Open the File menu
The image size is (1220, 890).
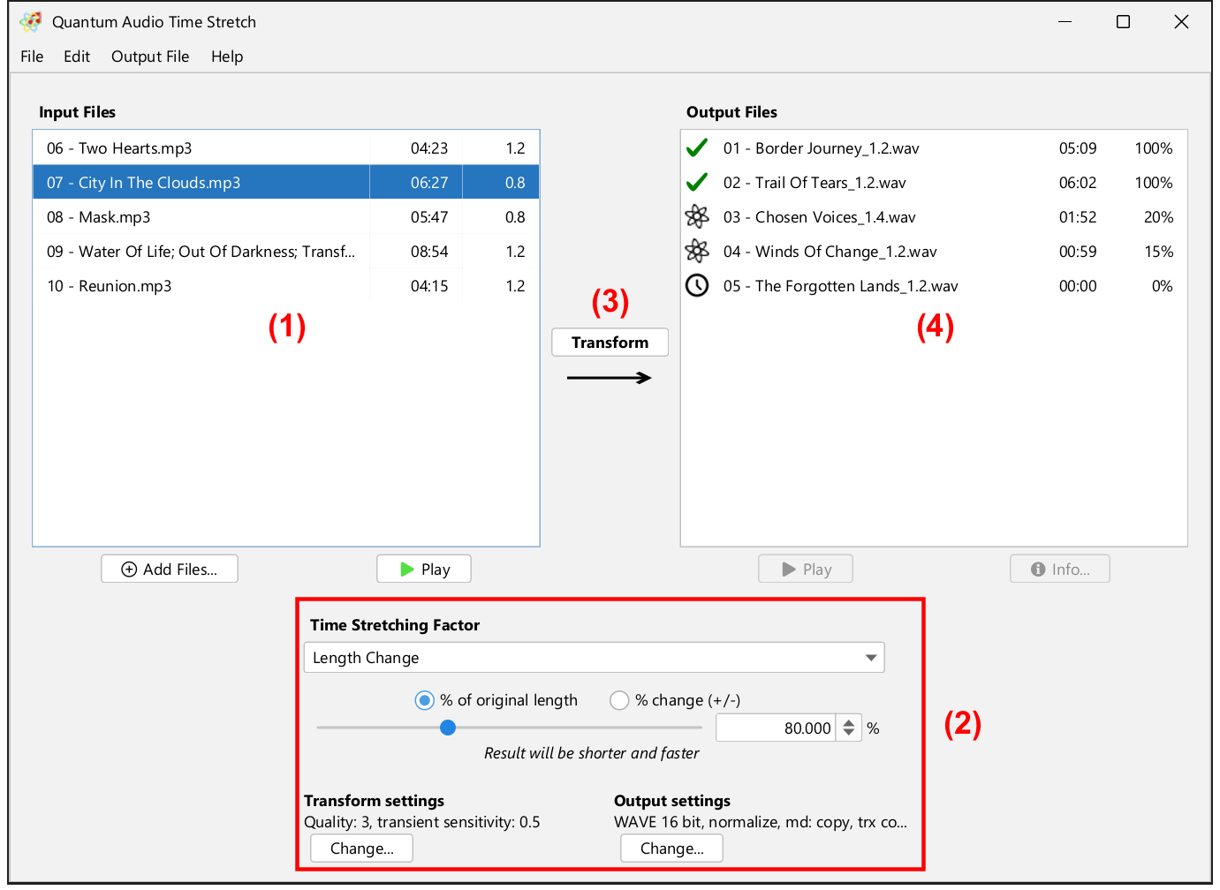point(32,57)
